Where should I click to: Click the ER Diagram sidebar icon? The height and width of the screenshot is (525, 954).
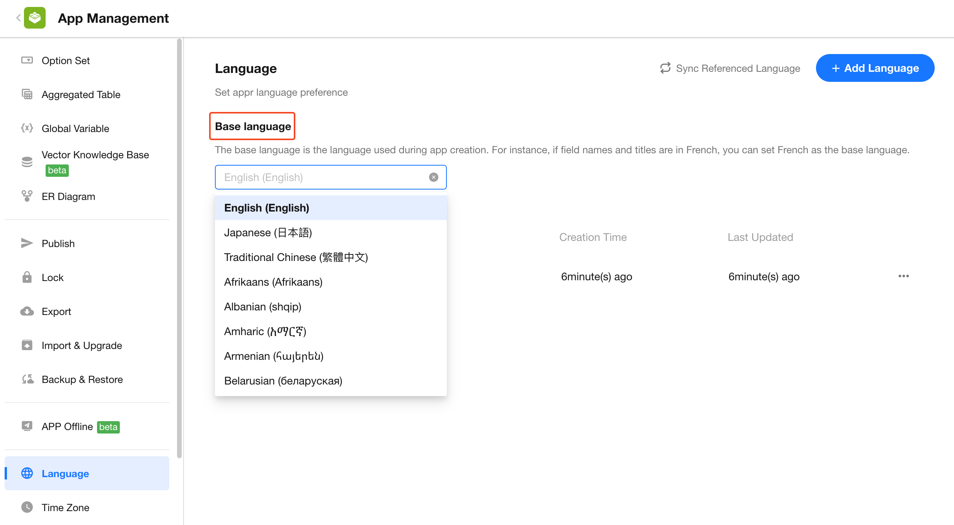pos(27,196)
